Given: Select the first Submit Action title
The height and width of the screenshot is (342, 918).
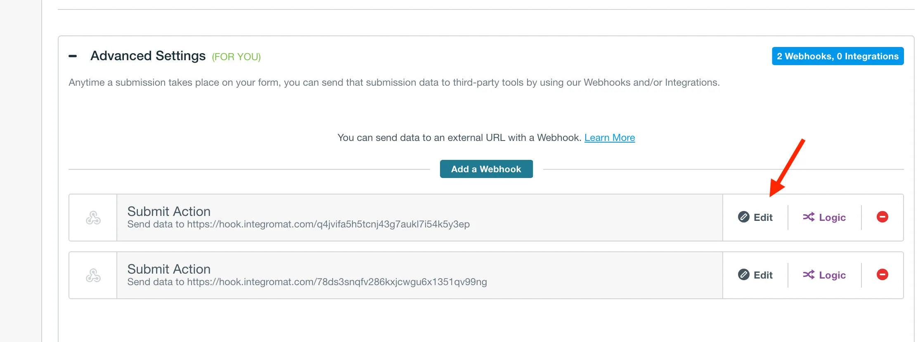Looking at the screenshot, I should coord(169,211).
